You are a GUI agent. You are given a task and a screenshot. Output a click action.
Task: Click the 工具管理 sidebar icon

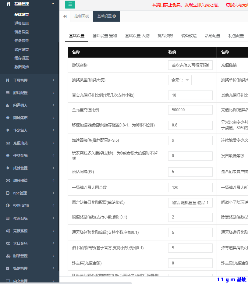(8, 80)
